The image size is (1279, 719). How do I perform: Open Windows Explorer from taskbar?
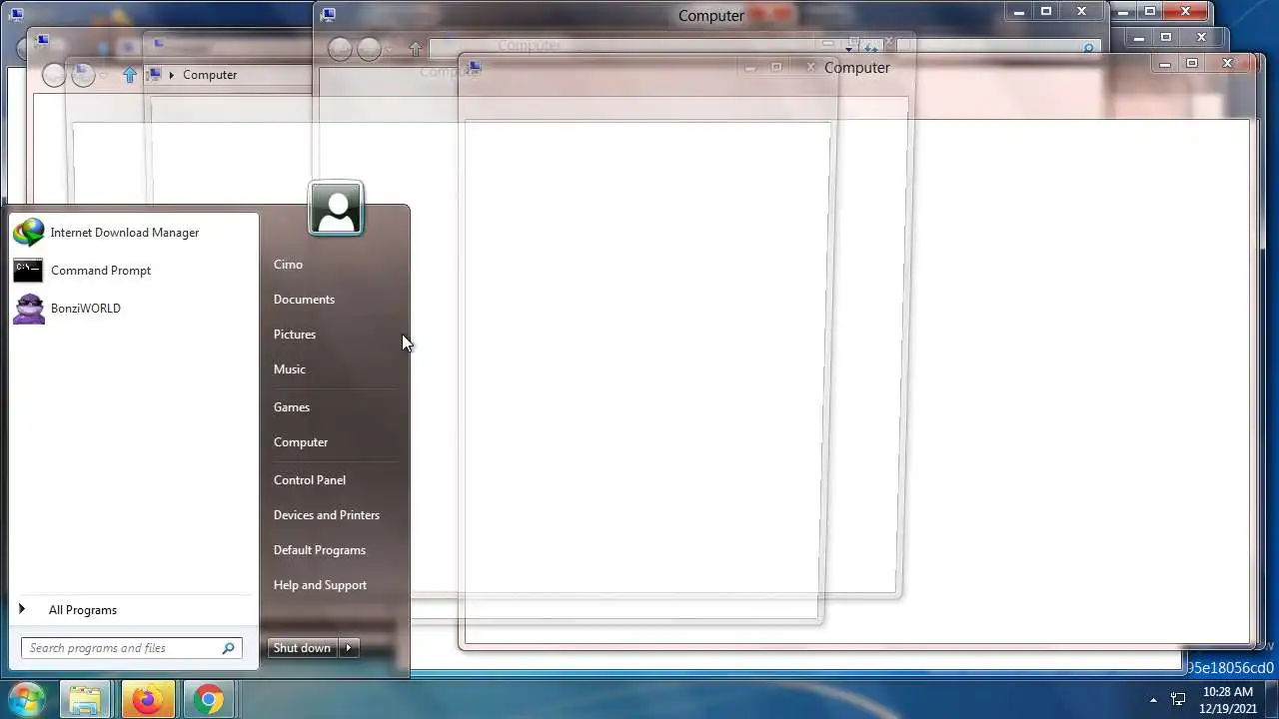click(86, 700)
